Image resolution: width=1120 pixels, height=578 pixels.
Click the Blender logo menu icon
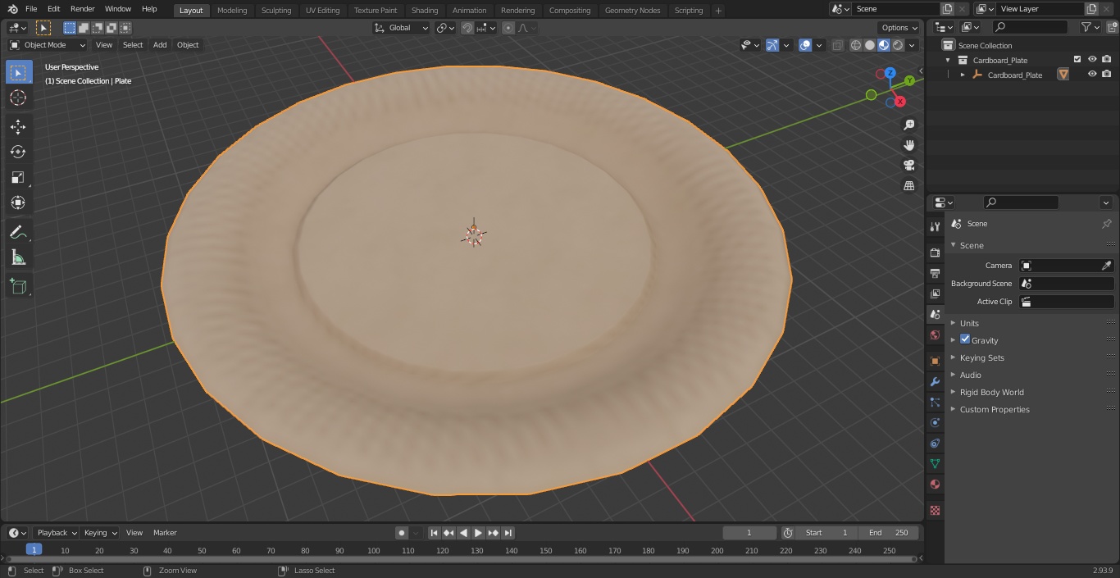pos(12,9)
